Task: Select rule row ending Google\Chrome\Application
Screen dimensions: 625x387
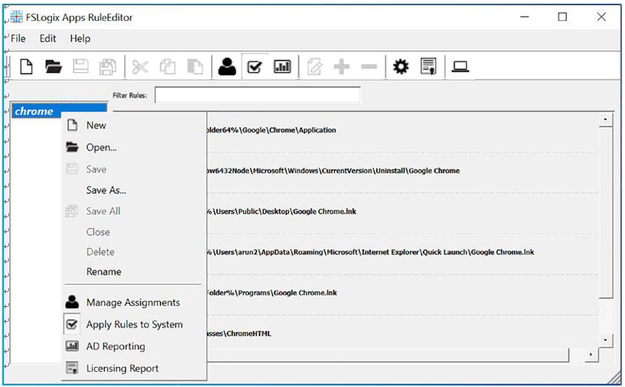Action: click(402, 130)
